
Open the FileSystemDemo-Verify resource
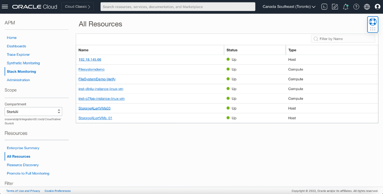coord(97,79)
